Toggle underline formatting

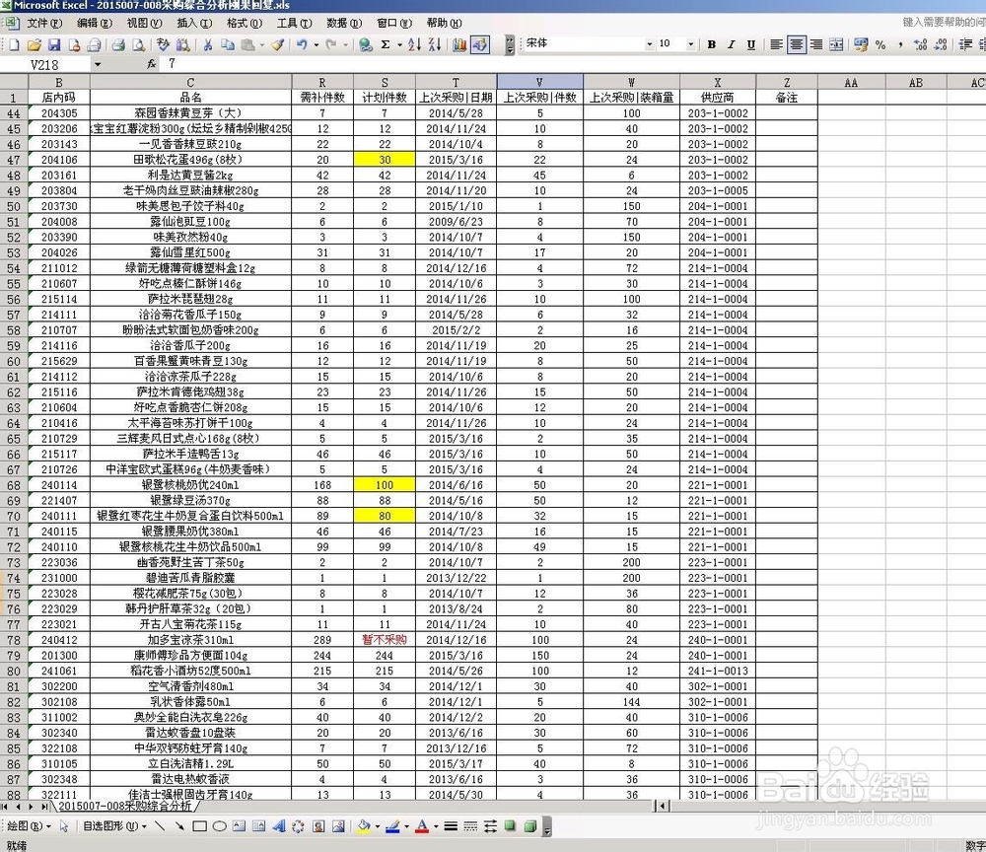pos(750,44)
